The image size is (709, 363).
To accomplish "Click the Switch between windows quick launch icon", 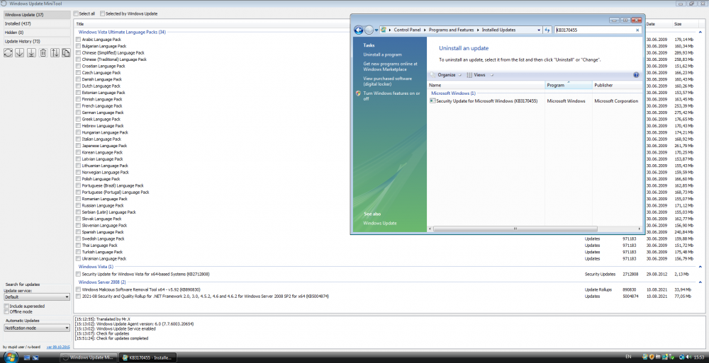I will pyautogui.click(x=35, y=357).
